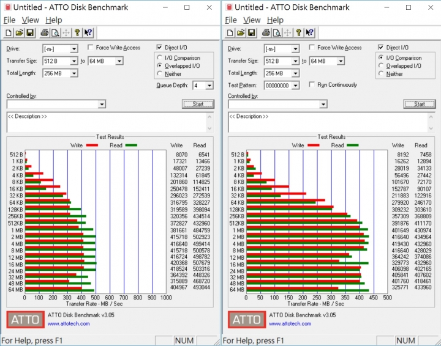Image resolution: width=441 pixels, height=346 pixels.
Task: Click the move arrows icon in left window toolbar
Action: click(x=66, y=33)
